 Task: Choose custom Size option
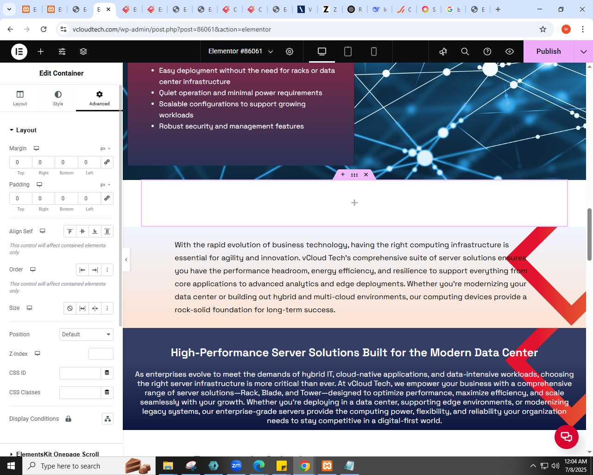coord(107,308)
